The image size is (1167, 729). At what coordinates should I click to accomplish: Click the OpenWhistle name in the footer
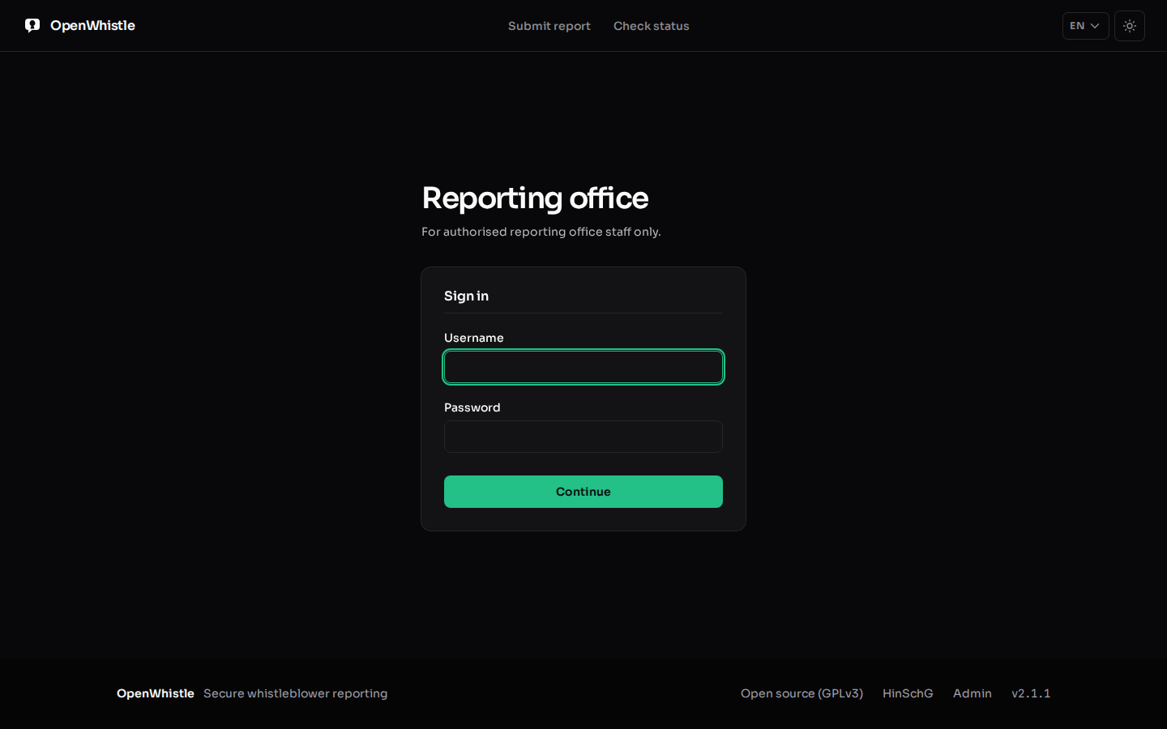click(x=156, y=693)
